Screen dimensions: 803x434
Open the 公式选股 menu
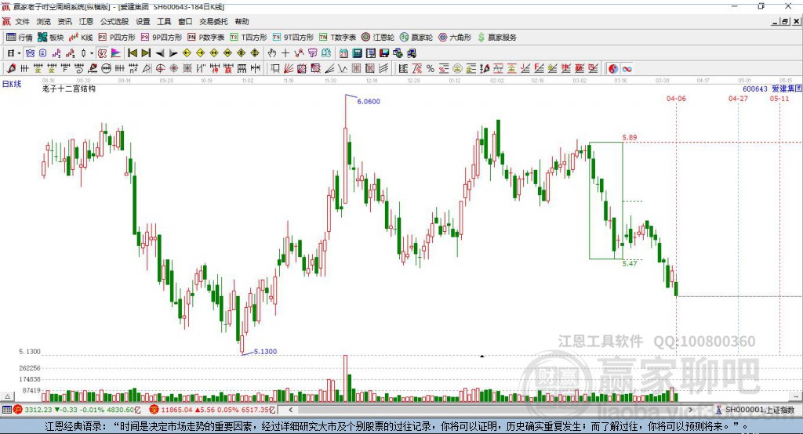click(x=114, y=21)
